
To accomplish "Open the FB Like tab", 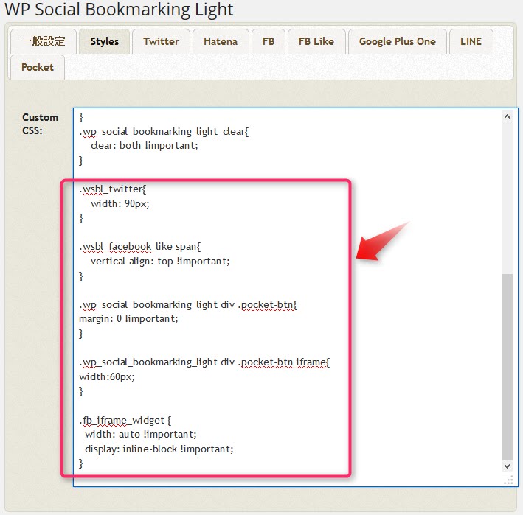I will point(316,41).
